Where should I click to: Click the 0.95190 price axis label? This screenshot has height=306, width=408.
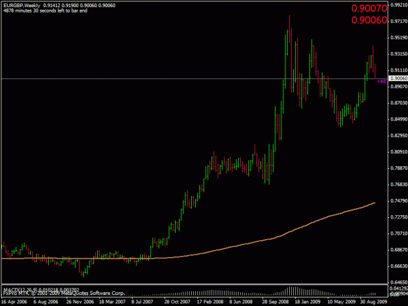point(399,38)
